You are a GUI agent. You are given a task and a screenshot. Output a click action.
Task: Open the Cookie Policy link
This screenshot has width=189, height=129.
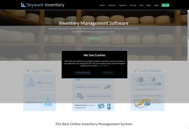[103, 66]
